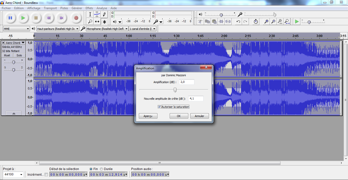
Task: Mute the Aero Chord track with Muet
Action: click(x=7, y=55)
